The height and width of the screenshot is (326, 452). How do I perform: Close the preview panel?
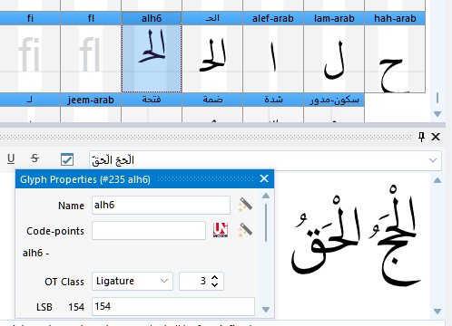436,137
